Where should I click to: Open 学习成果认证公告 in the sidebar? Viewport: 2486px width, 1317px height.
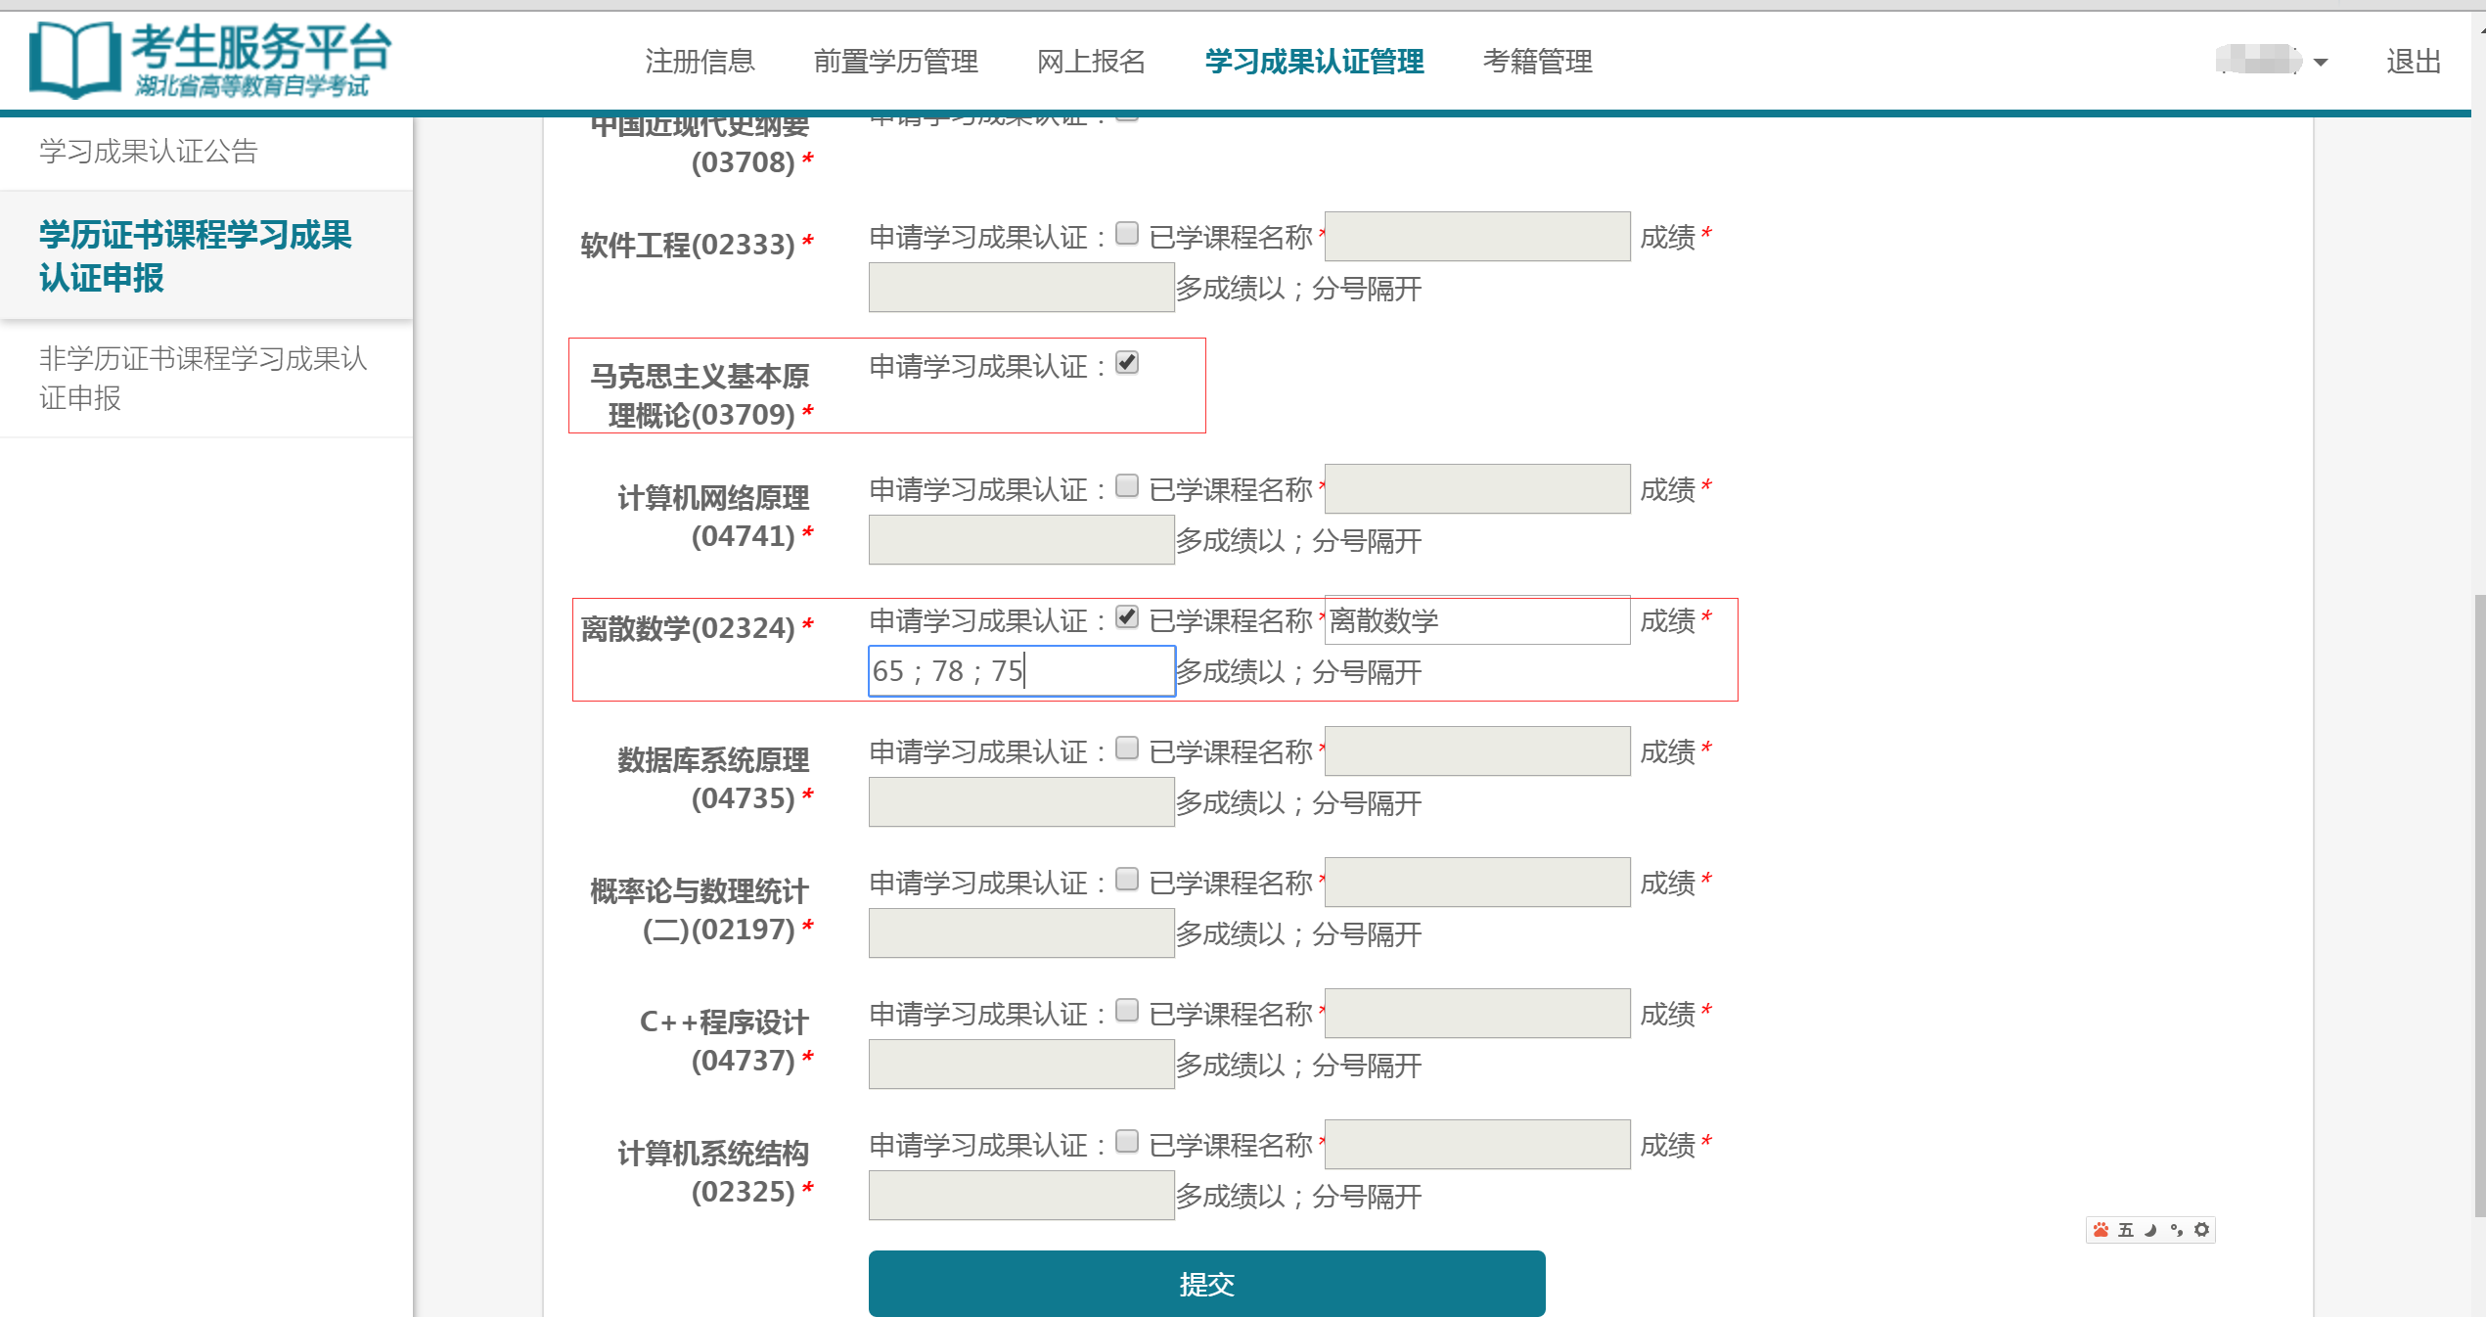coord(147,152)
